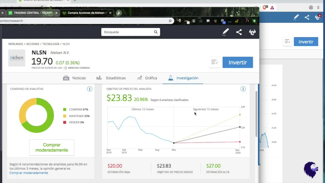Viewport: 325px width, 183px height.
Task: Click the page vertical scrollbar
Action: click(256, 114)
